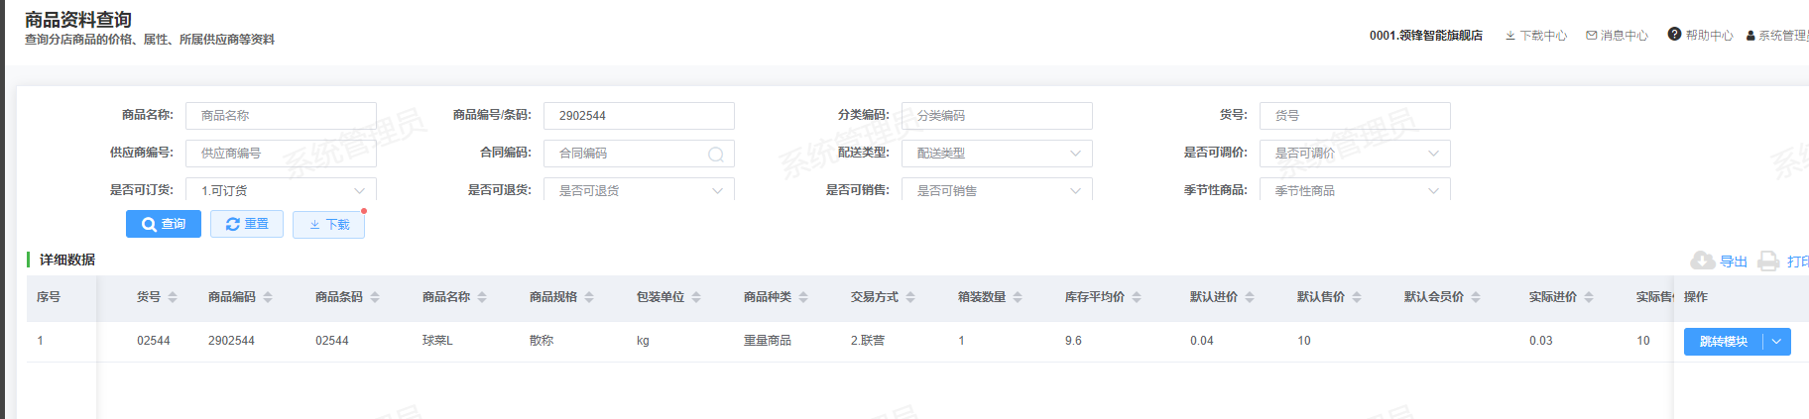
Task: Sort by 默认售价 column arrows
Action: [1357, 297]
